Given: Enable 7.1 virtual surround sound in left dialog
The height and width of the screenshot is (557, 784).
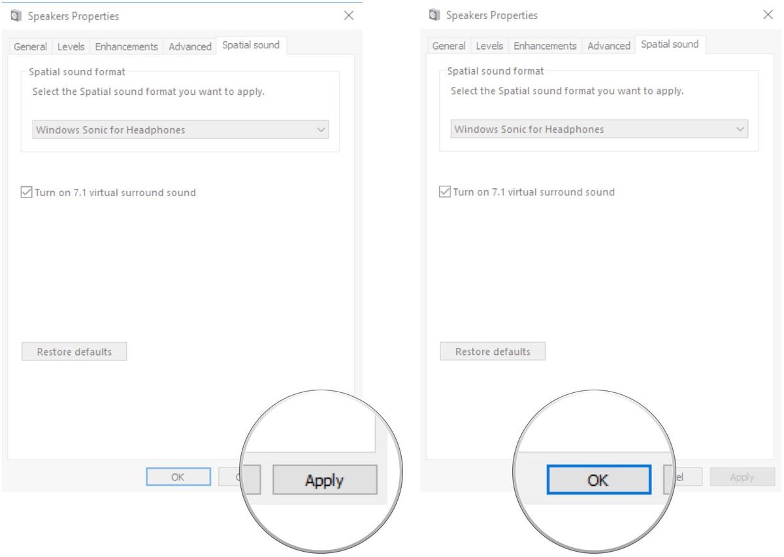Looking at the screenshot, I should click(27, 192).
